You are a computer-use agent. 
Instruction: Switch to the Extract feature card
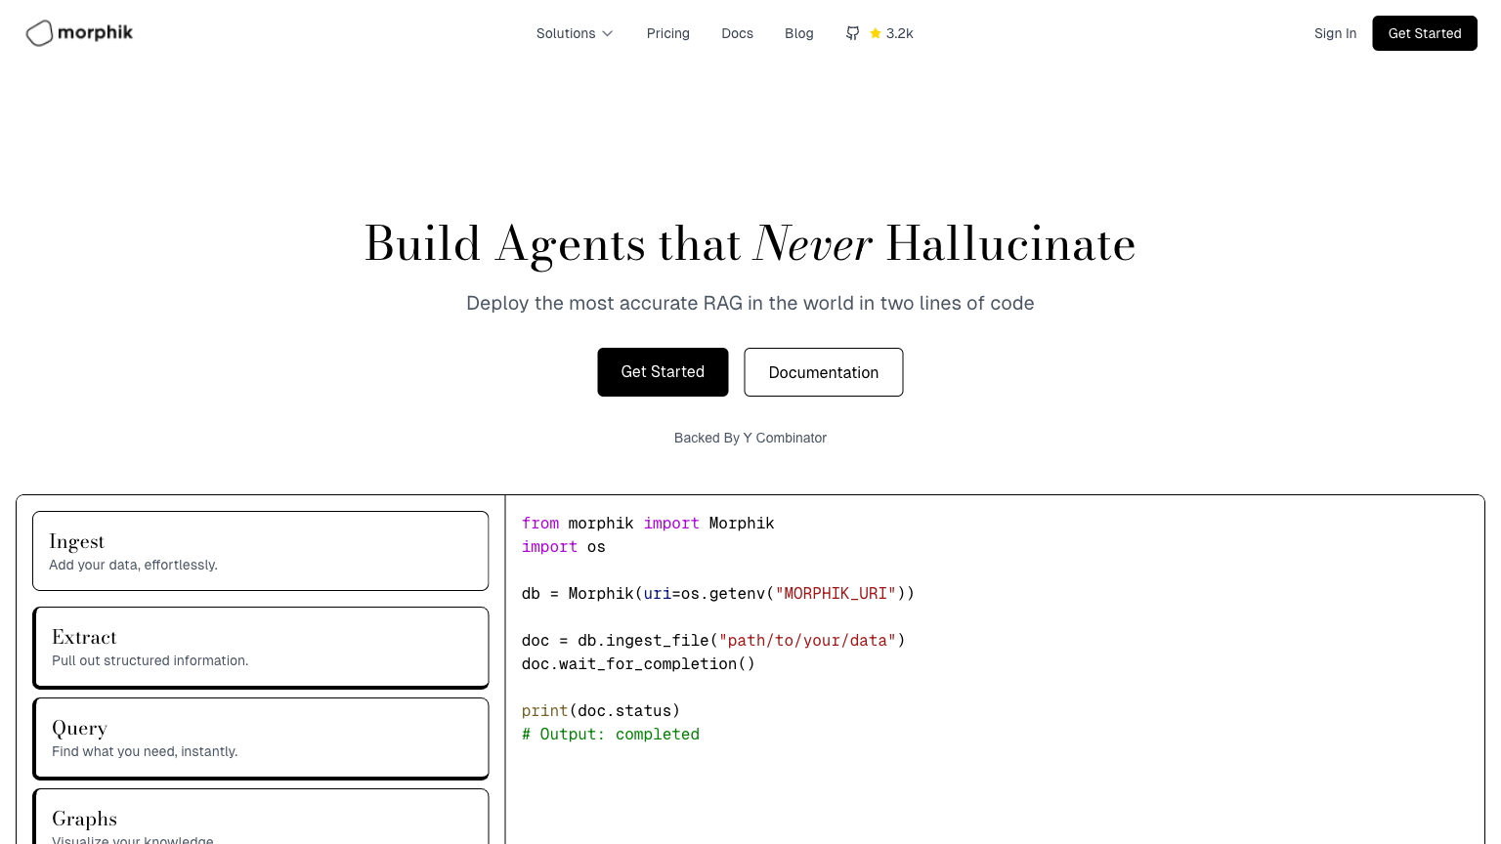pyautogui.click(x=260, y=647)
